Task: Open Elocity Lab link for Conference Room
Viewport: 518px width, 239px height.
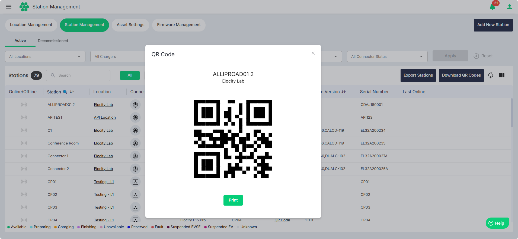Action: pyautogui.click(x=103, y=143)
